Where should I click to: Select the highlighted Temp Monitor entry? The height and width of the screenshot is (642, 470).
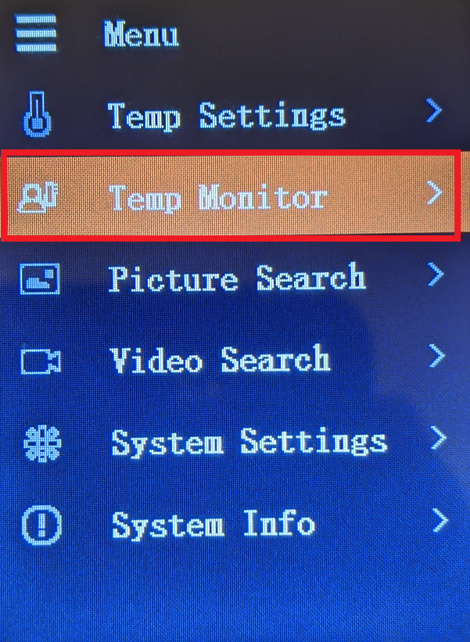[231, 195]
